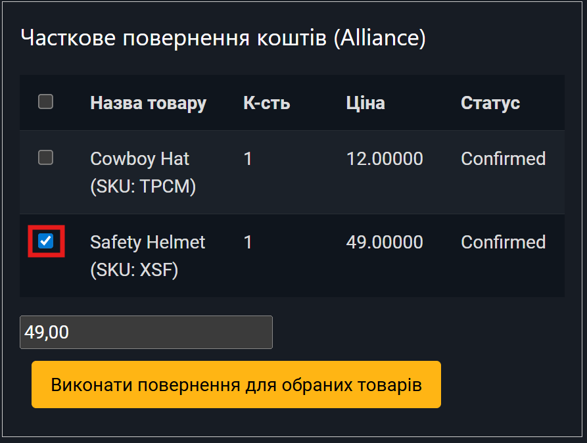Click the 12.00000 price cell
This screenshot has height=443, width=587.
pos(385,159)
